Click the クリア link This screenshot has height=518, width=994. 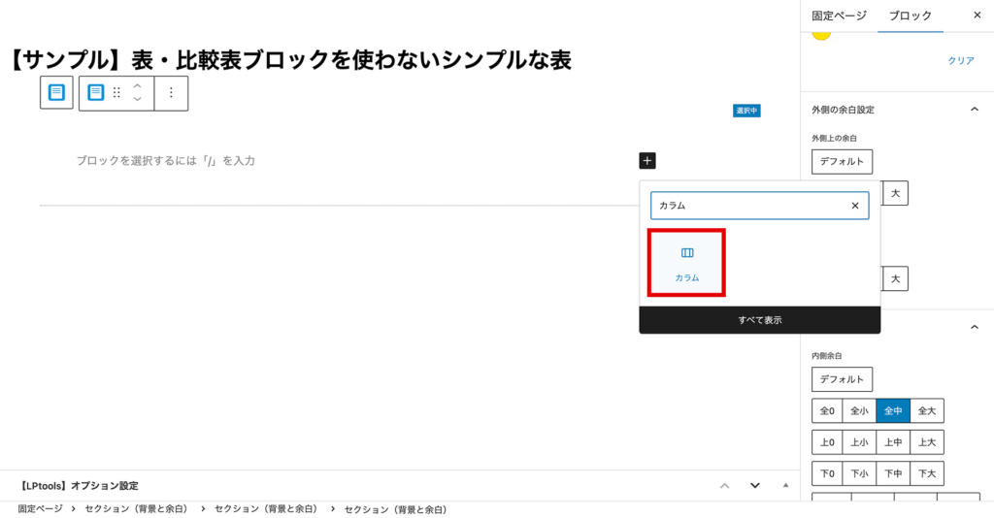click(x=960, y=60)
